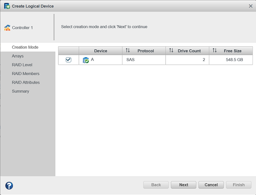Switch to the RAID Members step
Image resolution: width=256 pixels, height=195 pixels.
[26, 74]
